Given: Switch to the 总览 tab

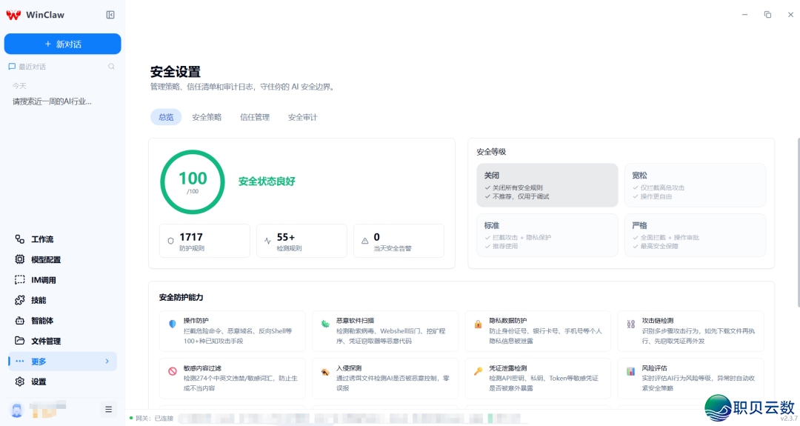Looking at the screenshot, I should pos(166,117).
